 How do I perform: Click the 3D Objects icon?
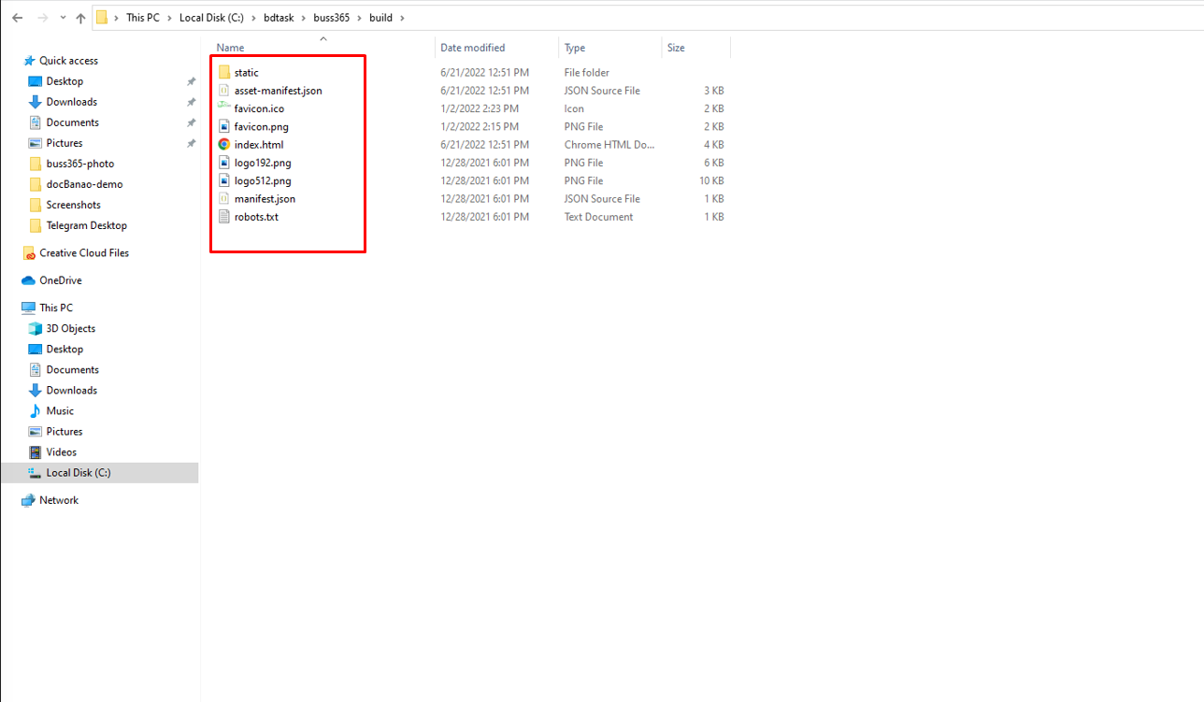click(x=36, y=329)
